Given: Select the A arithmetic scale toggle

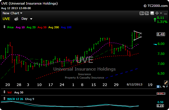Looking at the screenshot, I should tap(158, 87).
